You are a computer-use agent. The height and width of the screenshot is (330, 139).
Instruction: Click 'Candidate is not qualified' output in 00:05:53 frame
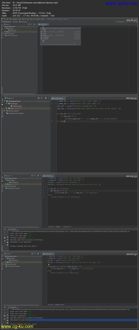click(x=20, y=242)
